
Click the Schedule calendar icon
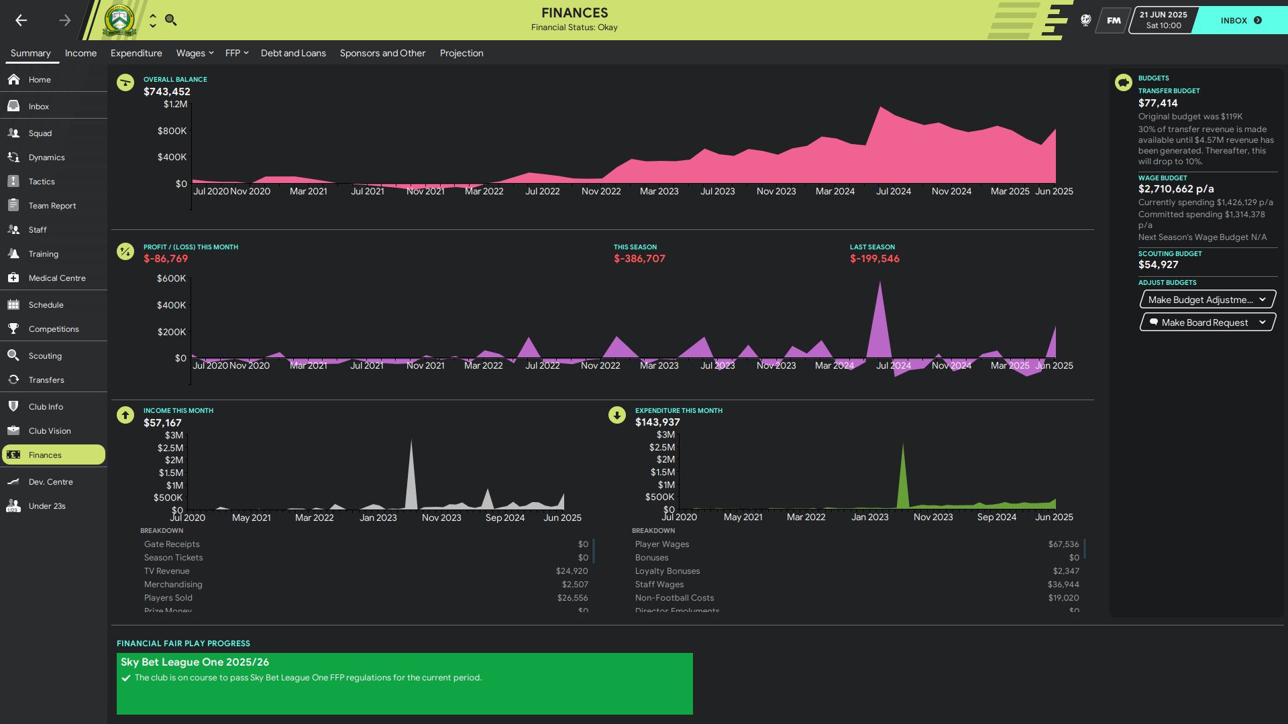tap(13, 304)
